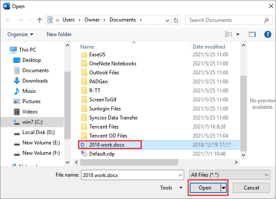Click the Up one level arrow
This screenshot has width=276, height=199.
[x=40, y=20]
